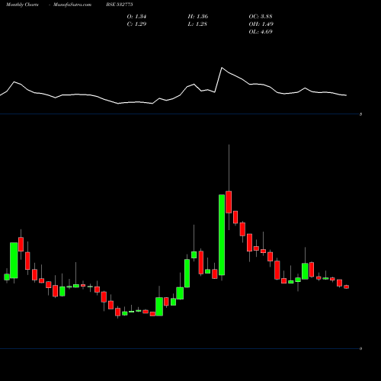Click the 'Monthly Charts' title text
The height and width of the screenshot is (381, 381).
(22, 5)
